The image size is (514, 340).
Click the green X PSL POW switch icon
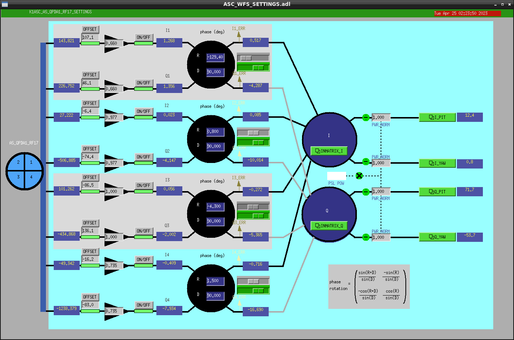tap(359, 176)
